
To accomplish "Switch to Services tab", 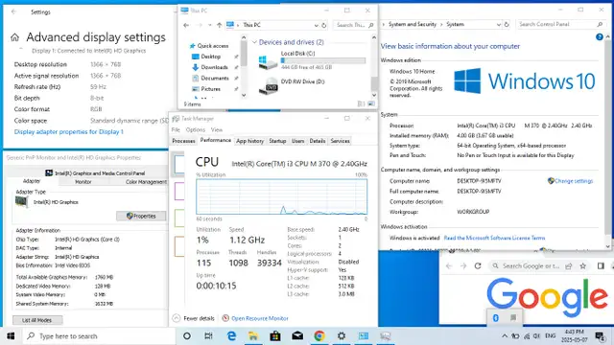I will 340,141.
